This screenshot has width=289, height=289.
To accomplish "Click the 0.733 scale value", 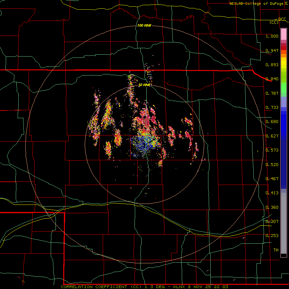I will point(272,108).
